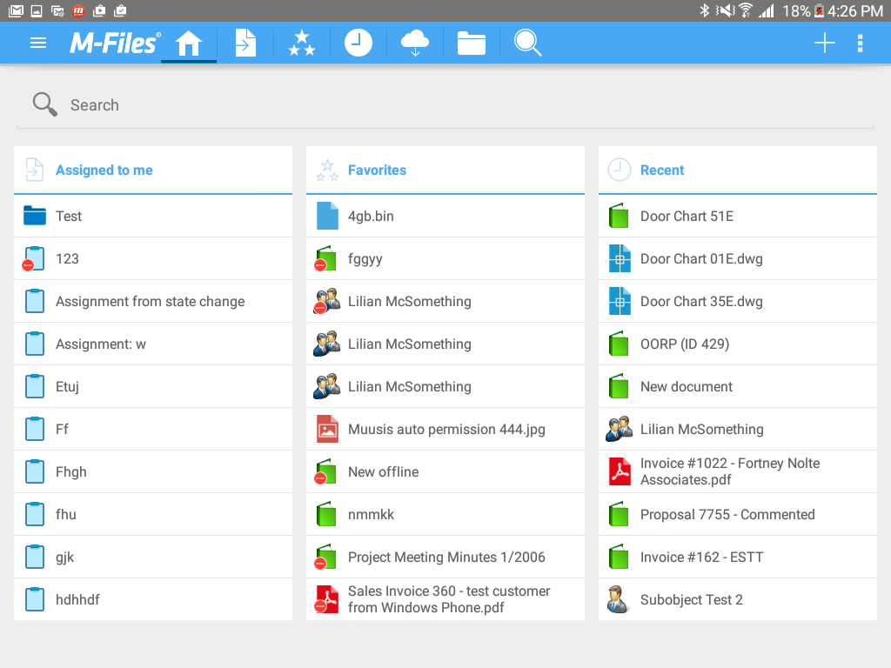
Task: Select the Assignment: w item
Action: (153, 344)
